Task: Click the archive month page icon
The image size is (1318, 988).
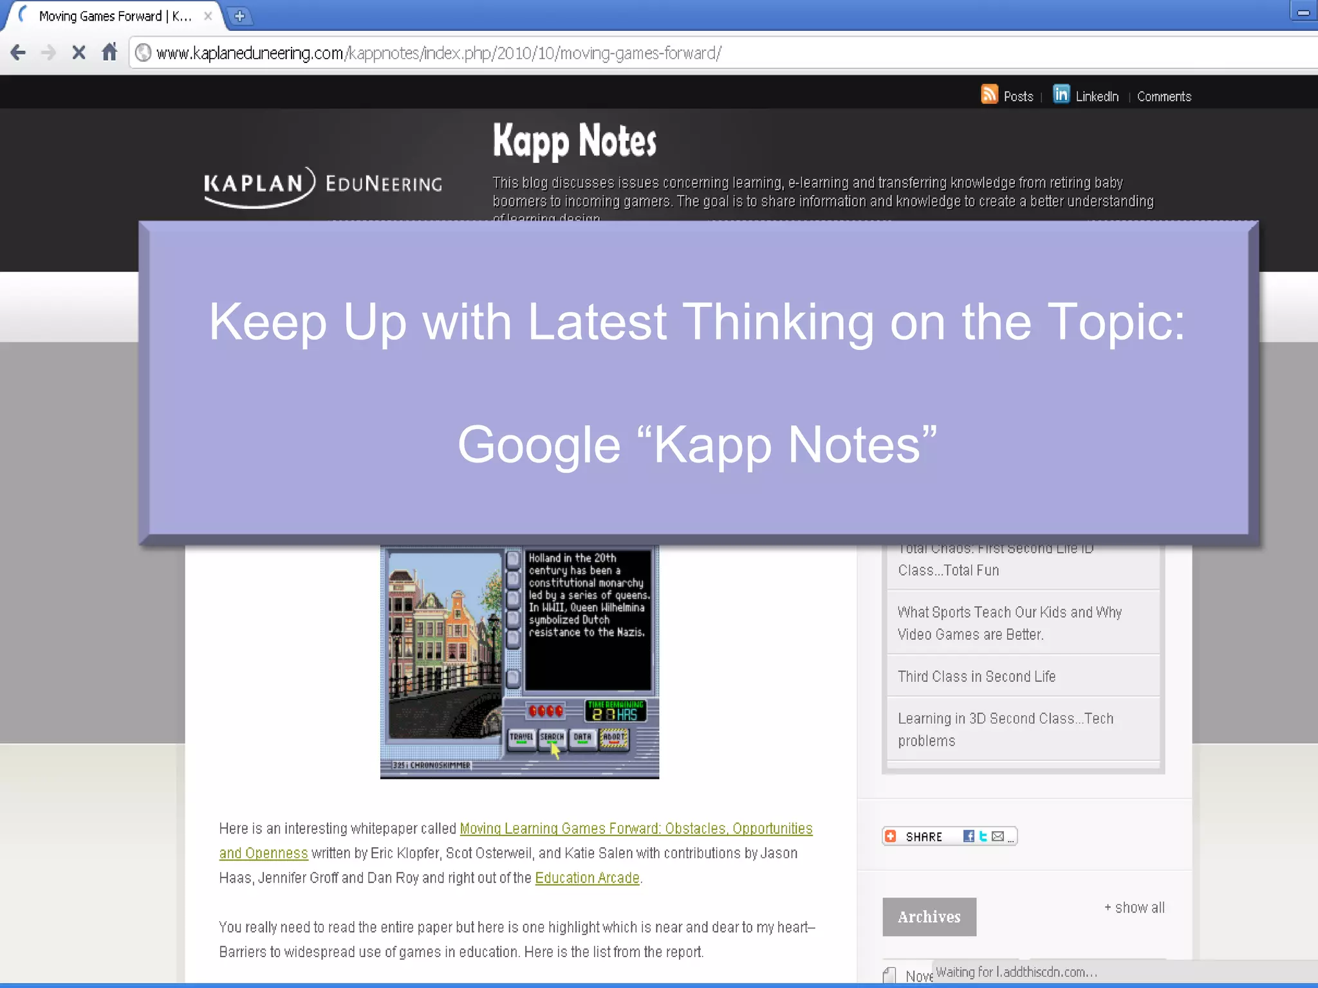Action: pyautogui.click(x=889, y=975)
